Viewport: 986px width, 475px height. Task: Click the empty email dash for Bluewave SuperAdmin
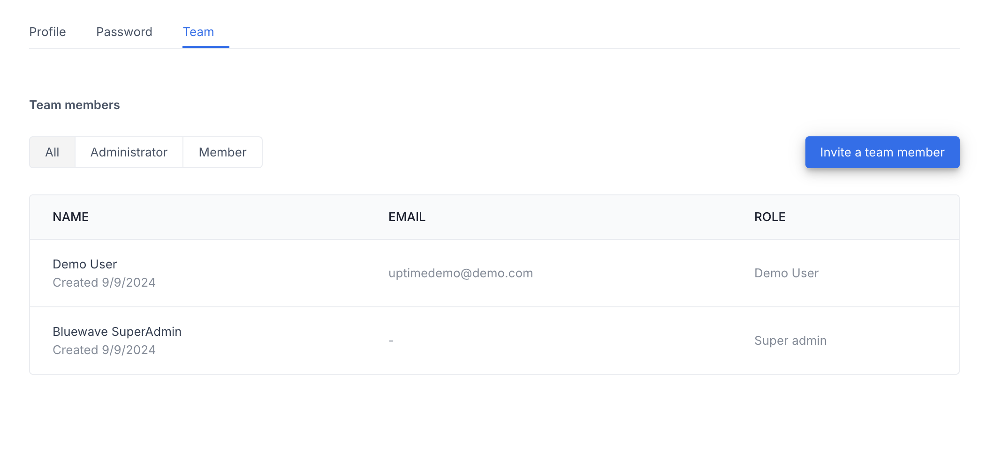coord(391,341)
